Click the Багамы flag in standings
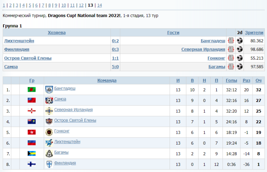This screenshot has height=172, width=267. tap(32, 153)
